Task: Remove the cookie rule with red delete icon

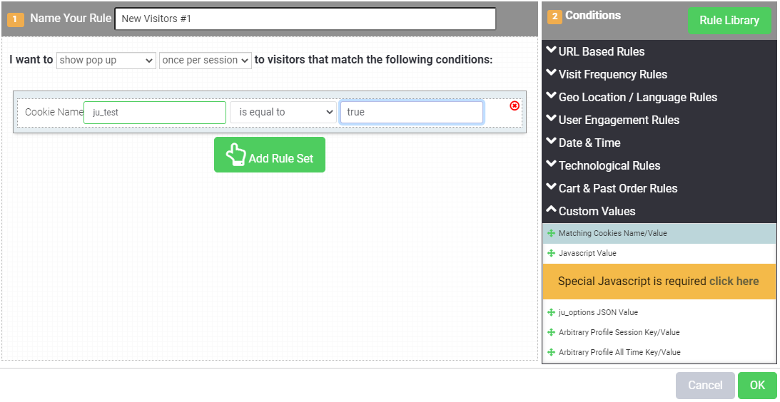Action: [515, 105]
